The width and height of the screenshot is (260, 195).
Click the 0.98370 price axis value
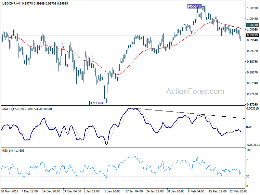pos(253,72)
